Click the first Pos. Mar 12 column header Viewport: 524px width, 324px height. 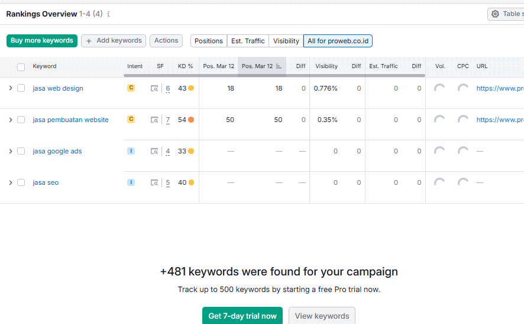pos(219,66)
